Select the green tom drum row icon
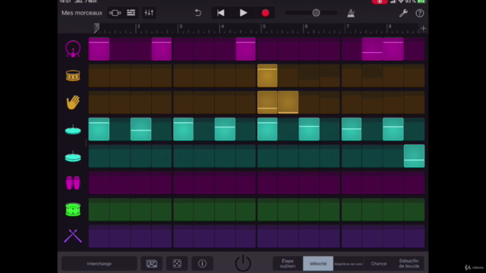Viewport: 486px width, 273px height. (x=73, y=209)
